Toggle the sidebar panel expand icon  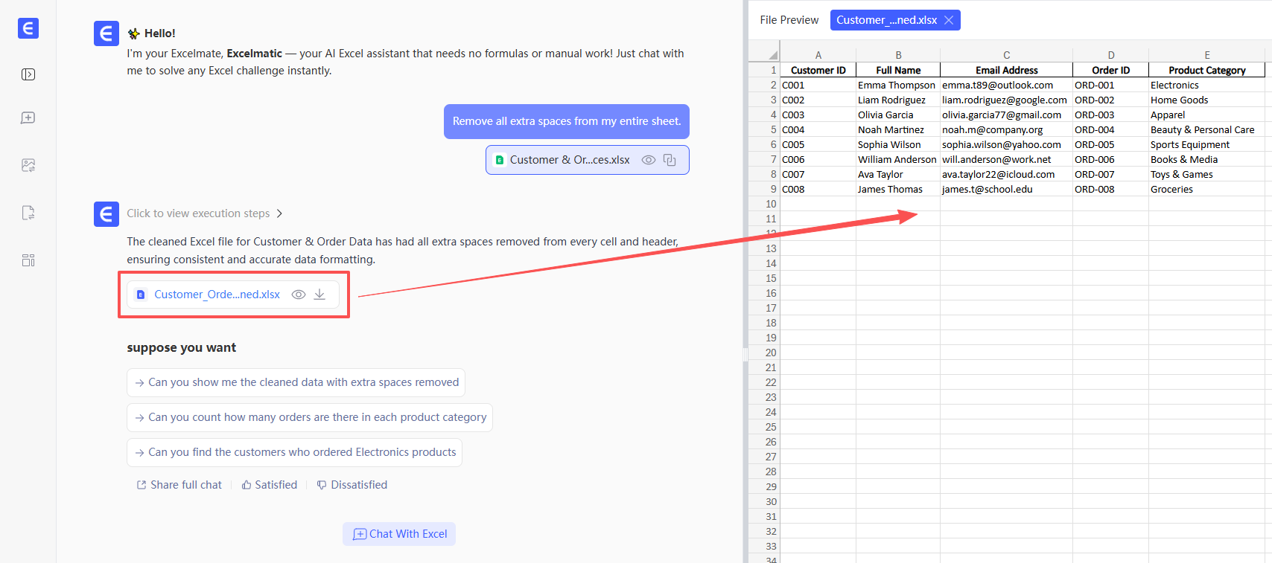pyautogui.click(x=28, y=74)
